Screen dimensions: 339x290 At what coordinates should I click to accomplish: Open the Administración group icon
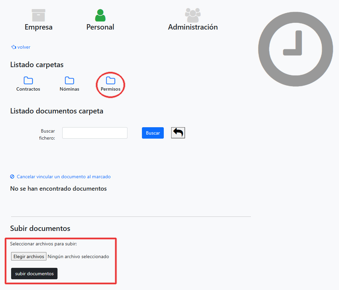193,15
